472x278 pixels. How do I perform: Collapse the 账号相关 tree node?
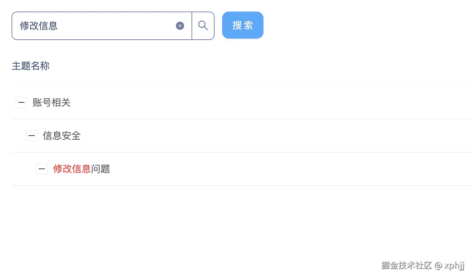pyautogui.click(x=21, y=102)
